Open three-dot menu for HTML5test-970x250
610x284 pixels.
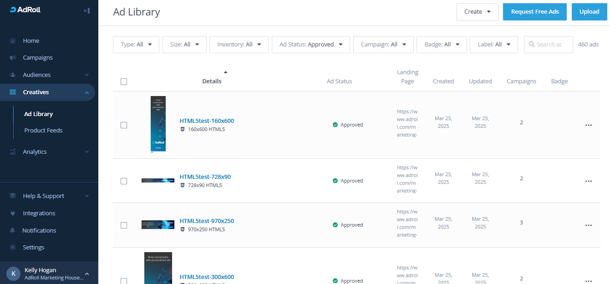coord(588,225)
